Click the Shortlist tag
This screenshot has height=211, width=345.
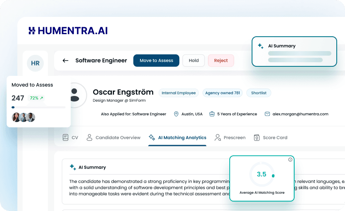coord(259,93)
